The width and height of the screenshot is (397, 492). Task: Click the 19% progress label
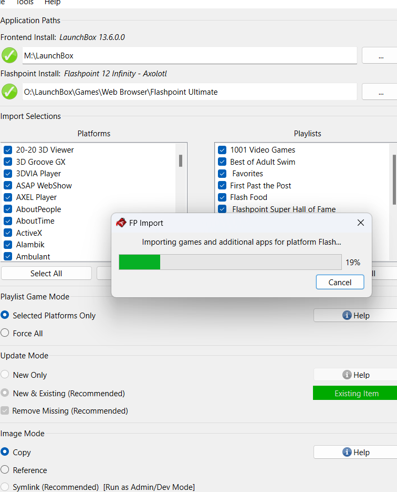pyautogui.click(x=353, y=263)
